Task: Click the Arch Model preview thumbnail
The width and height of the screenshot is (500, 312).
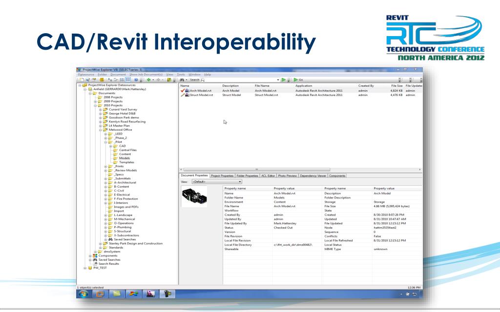Action: click(x=194, y=196)
